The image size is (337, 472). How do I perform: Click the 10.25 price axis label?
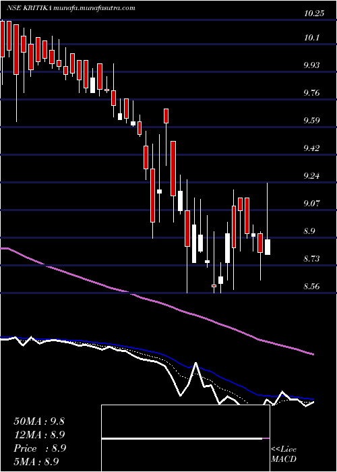[314, 13]
